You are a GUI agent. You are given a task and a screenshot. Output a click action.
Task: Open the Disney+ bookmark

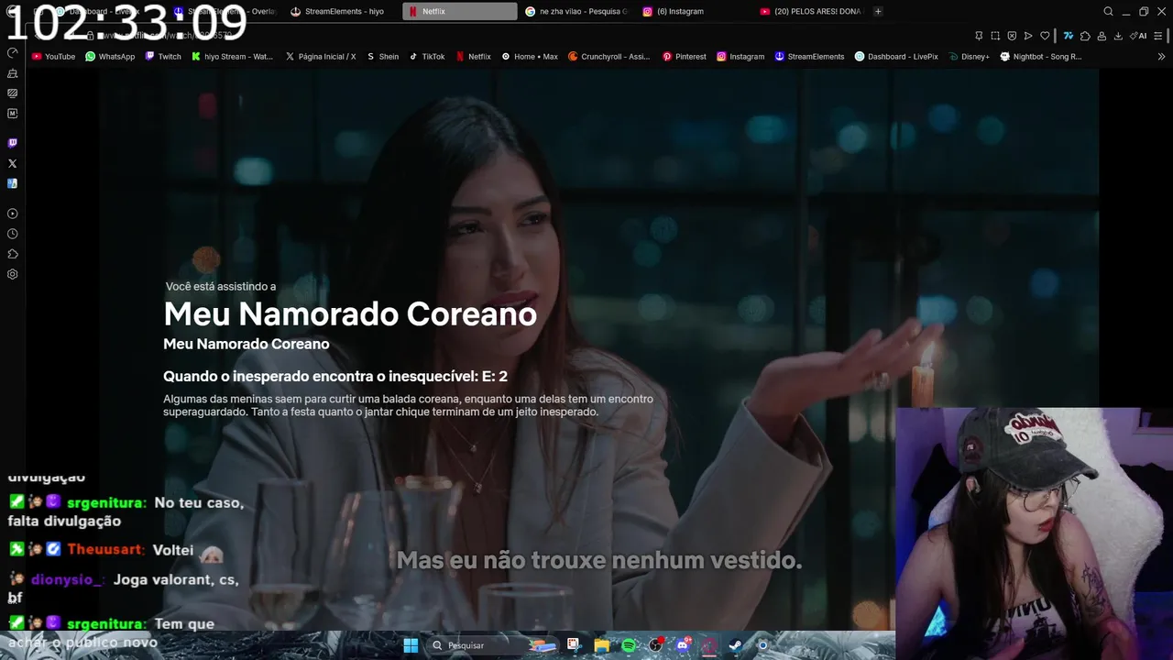coord(969,56)
